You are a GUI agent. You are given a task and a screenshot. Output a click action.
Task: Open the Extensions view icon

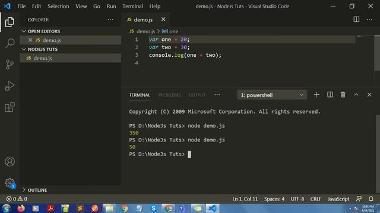9,107
